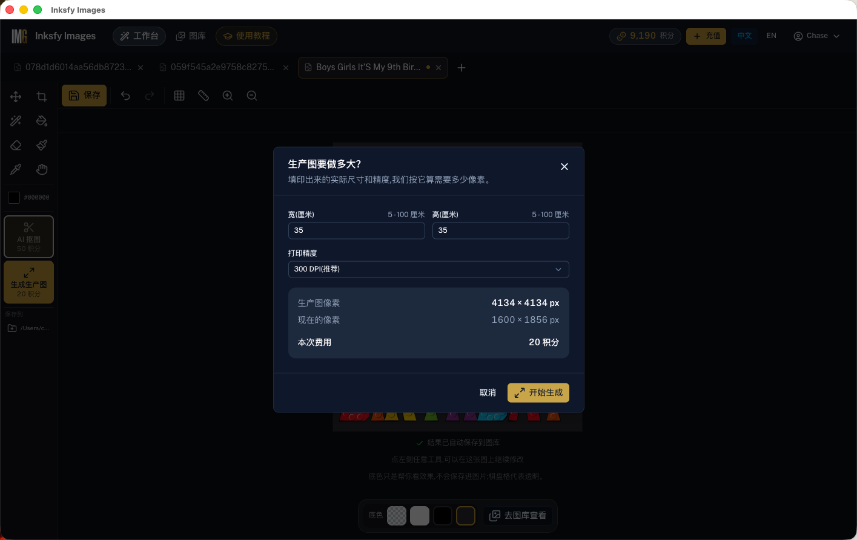Select the Hand pan tool

42,169
